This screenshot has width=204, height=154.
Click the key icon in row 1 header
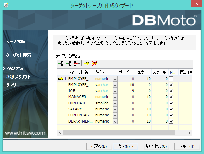coord(60,79)
